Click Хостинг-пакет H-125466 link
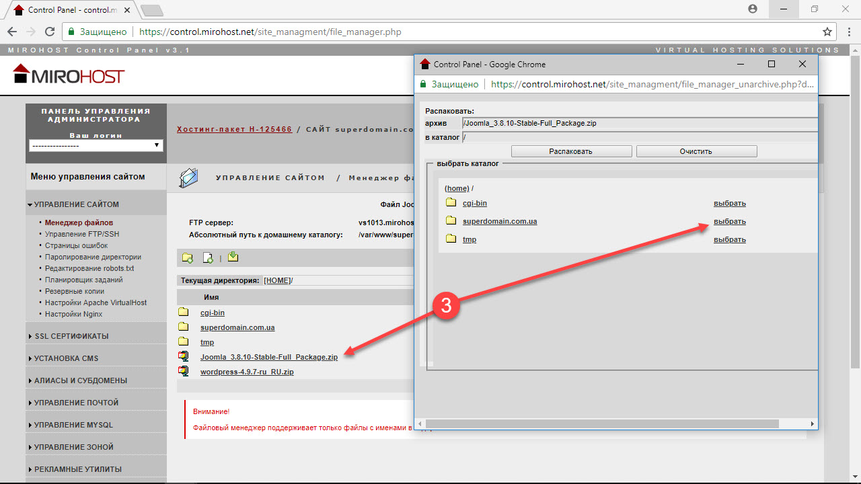This screenshot has width=861, height=484. (234, 128)
